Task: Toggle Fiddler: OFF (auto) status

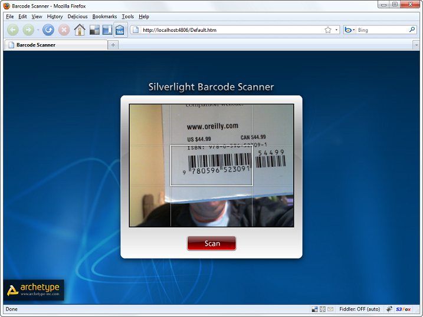Action: tap(360, 309)
